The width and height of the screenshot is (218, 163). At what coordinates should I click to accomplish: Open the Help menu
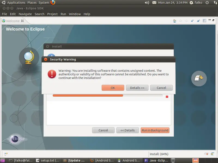pos(87,14)
